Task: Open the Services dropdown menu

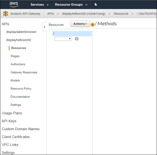Action: pos(40,5)
